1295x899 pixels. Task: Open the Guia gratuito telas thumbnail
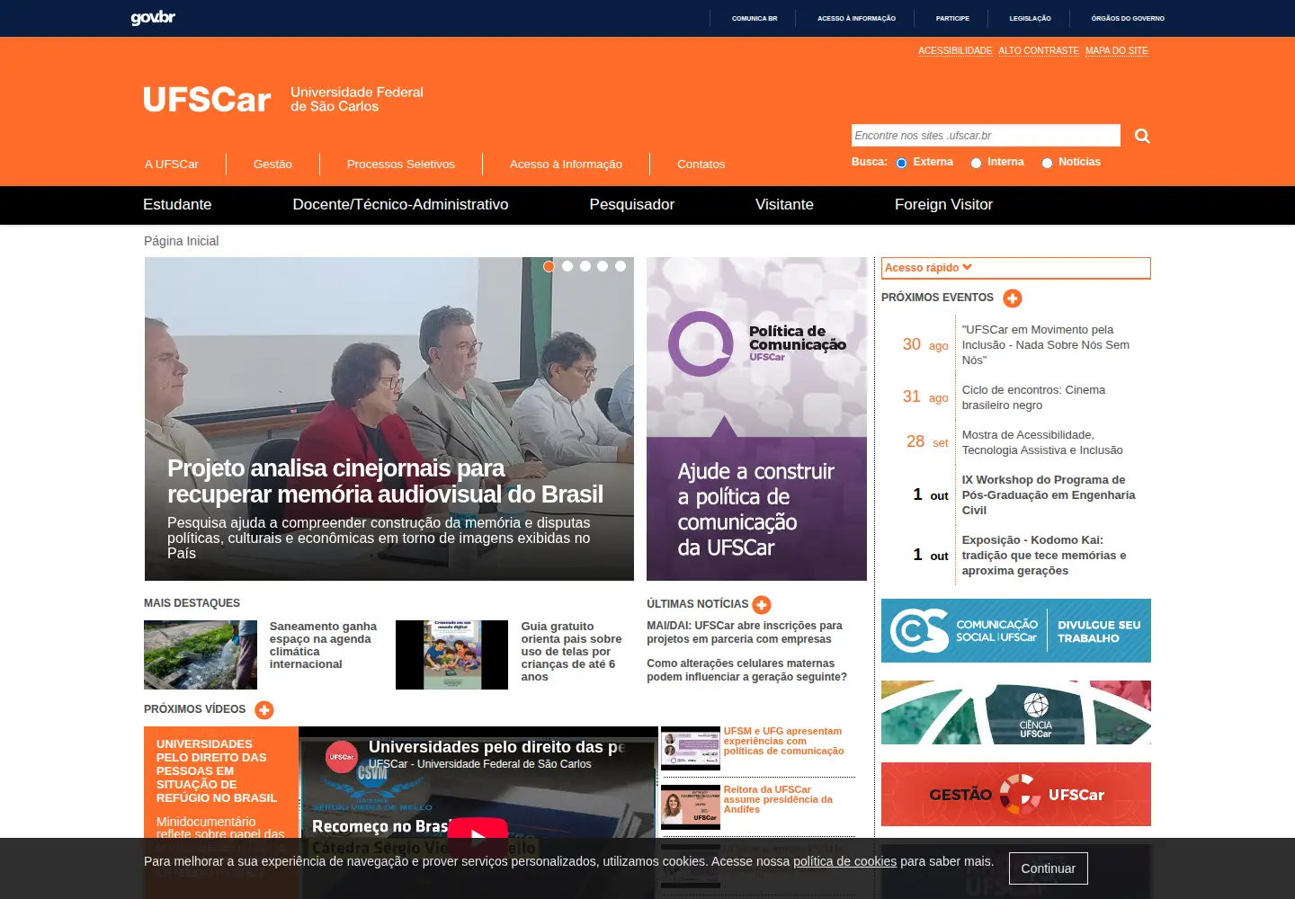click(x=451, y=655)
